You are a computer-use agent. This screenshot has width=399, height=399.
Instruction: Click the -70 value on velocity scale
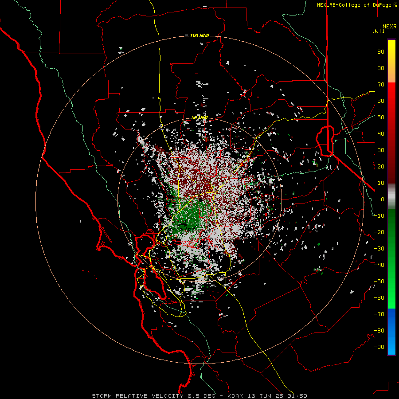click(379, 314)
